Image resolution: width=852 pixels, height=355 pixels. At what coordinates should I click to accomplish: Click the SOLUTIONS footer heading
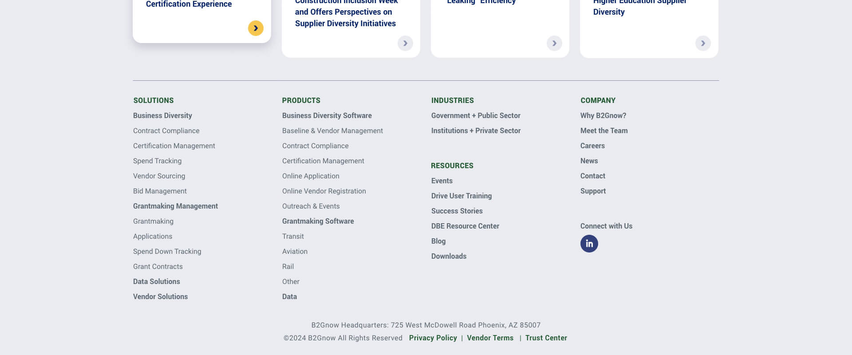coord(154,100)
